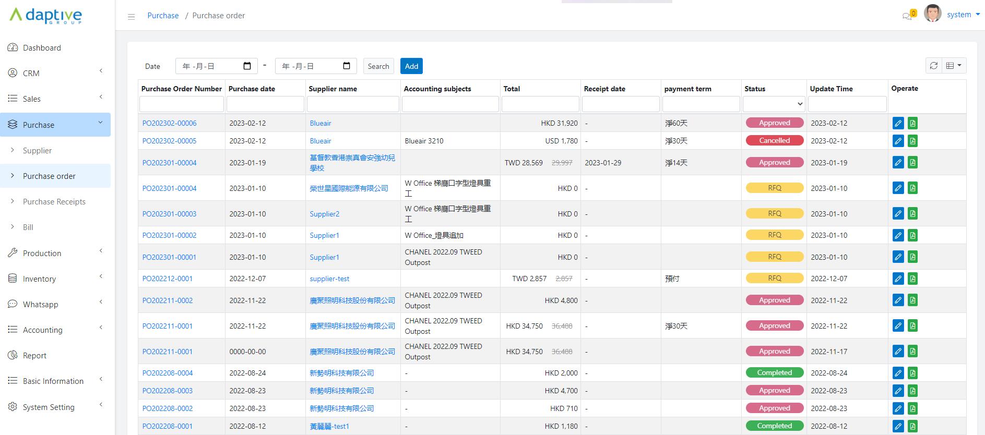985x435 pixels.
Task: Open PDF document icon for PO202212-0001
Action: [x=912, y=279]
